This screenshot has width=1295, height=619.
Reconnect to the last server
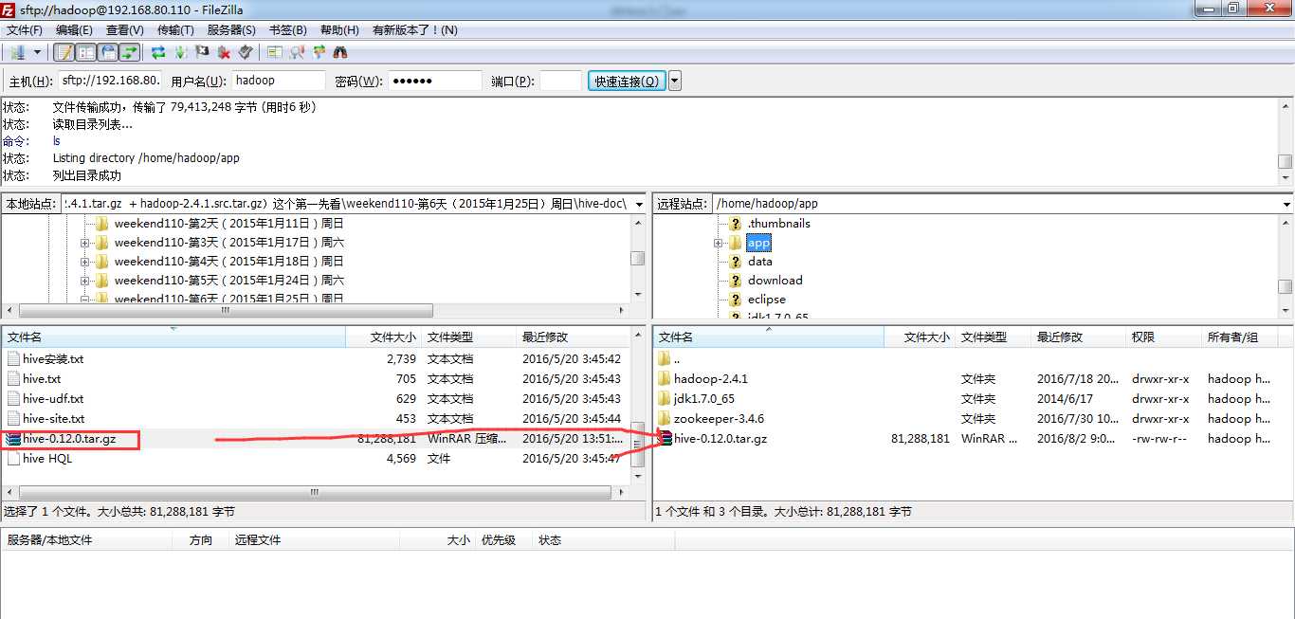[x=246, y=52]
